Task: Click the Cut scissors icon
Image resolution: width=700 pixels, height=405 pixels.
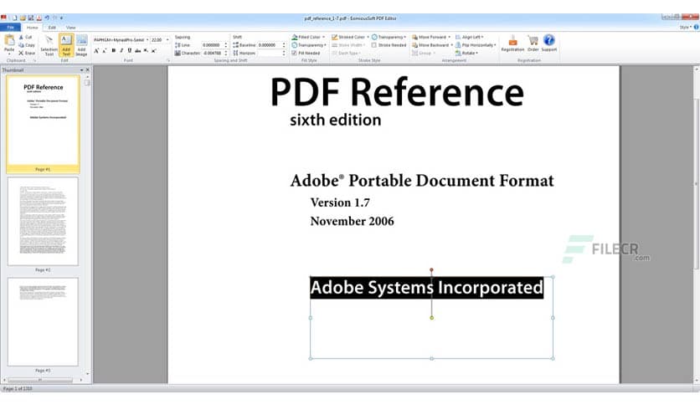Action: click(x=21, y=38)
